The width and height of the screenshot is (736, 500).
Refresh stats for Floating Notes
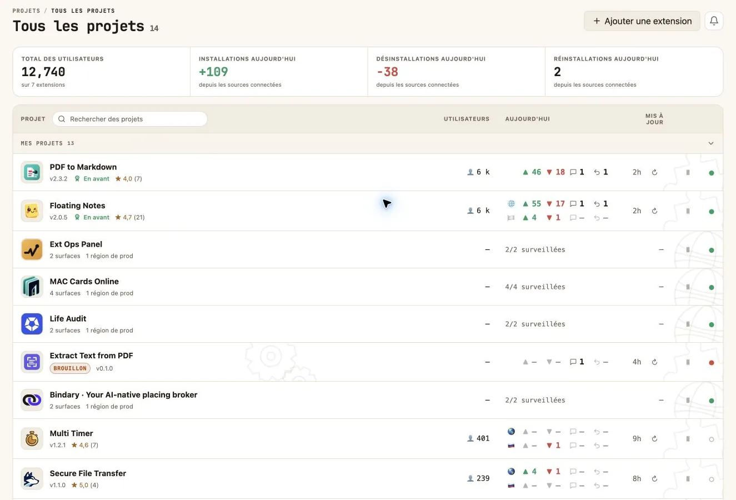(654, 211)
